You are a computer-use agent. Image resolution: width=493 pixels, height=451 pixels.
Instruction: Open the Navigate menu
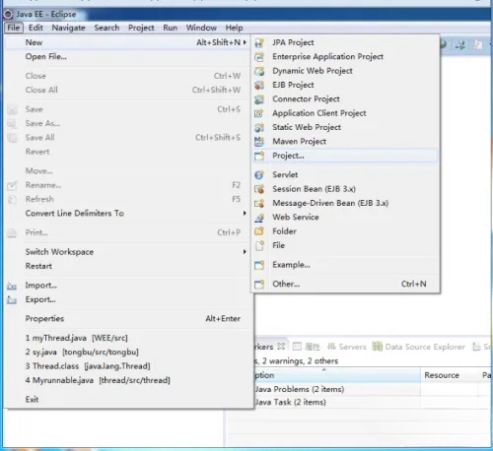(68, 28)
